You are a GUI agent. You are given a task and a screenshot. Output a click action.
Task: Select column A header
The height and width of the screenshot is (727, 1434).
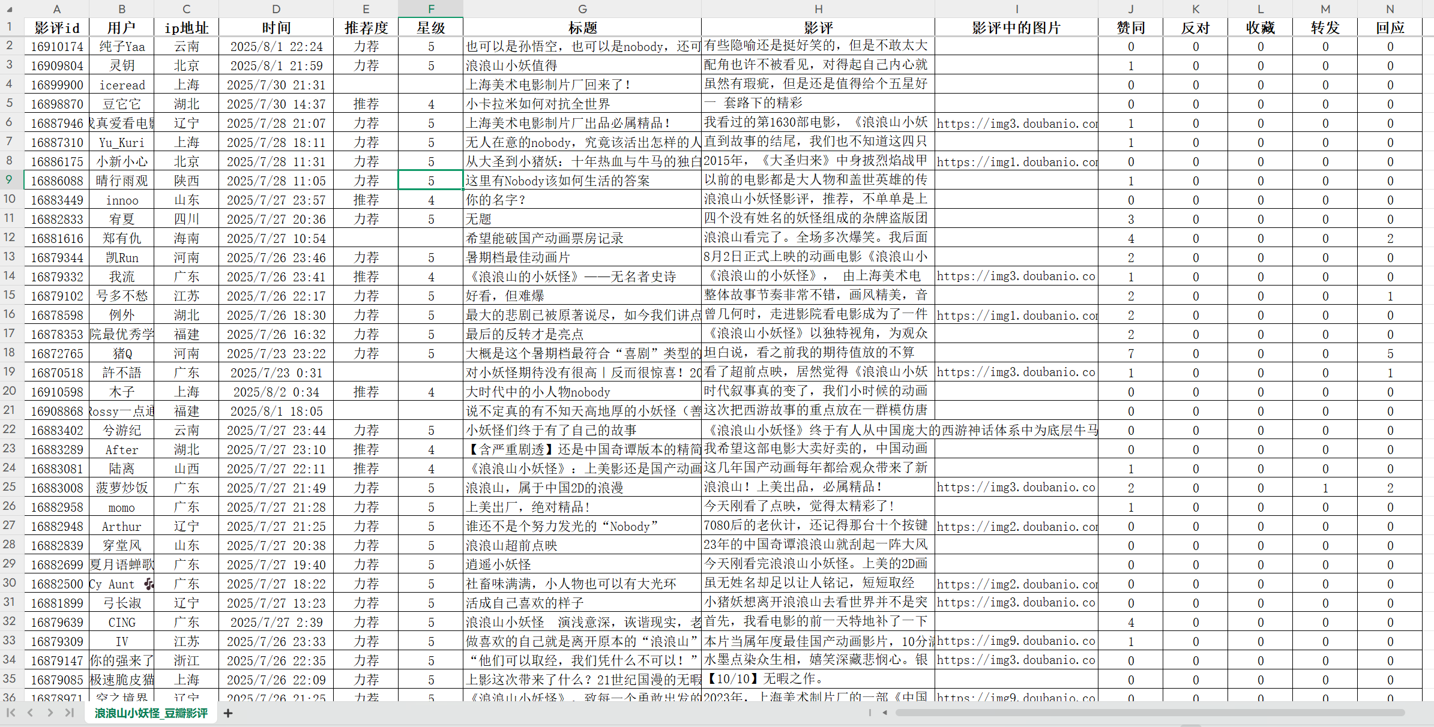(x=56, y=9)
